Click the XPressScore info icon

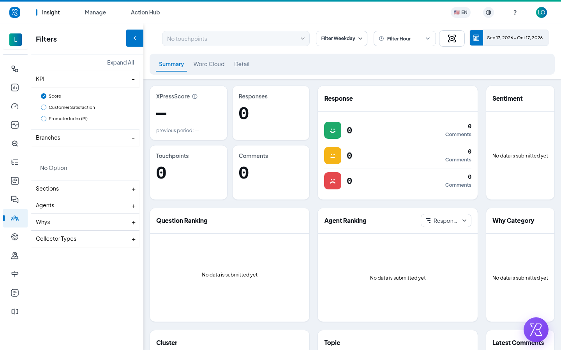click(x=195, y=96)
